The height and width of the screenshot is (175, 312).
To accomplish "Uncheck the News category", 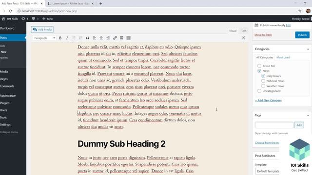I will pos(259,70).
